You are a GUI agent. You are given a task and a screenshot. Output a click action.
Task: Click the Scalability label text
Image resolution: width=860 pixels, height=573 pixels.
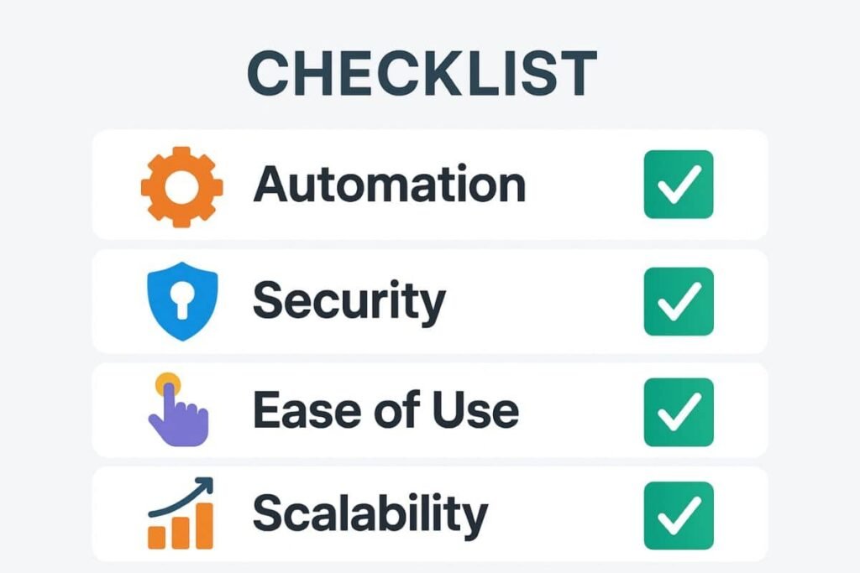370,514
